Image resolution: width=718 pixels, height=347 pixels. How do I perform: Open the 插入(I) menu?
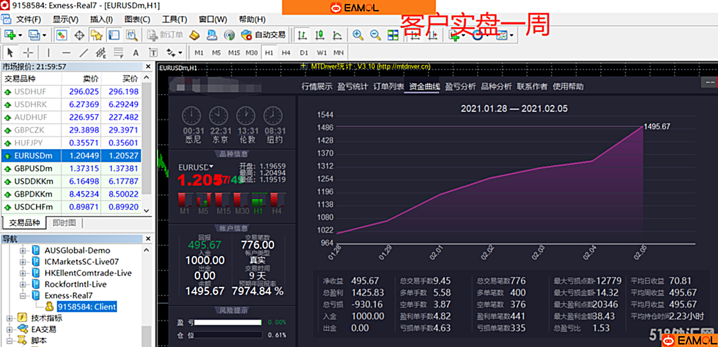101,19
